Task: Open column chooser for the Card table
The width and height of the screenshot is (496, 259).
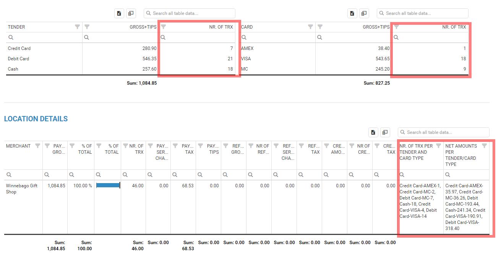Action: [364, 13]
